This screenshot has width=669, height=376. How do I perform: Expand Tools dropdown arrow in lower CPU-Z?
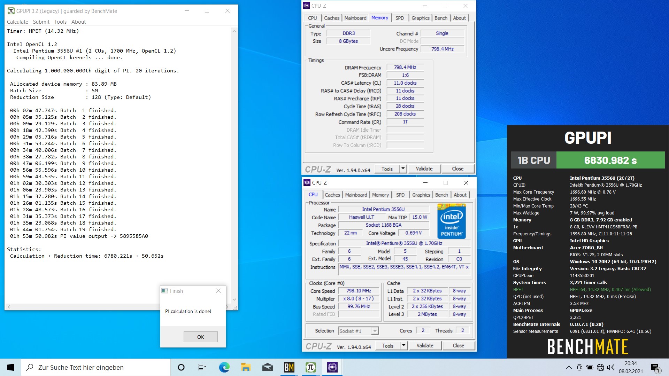[403, 346]
